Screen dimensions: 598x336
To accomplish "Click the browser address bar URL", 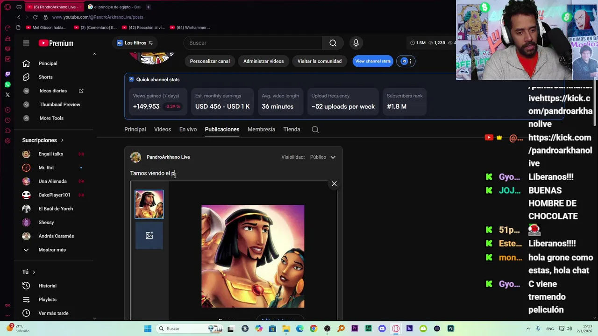I will point(98,17).
